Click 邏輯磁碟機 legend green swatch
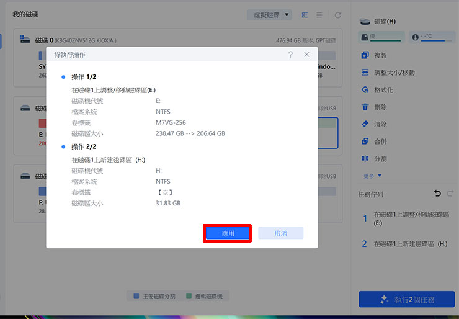This screenshot has height=319, width=459. coord(189,296)
